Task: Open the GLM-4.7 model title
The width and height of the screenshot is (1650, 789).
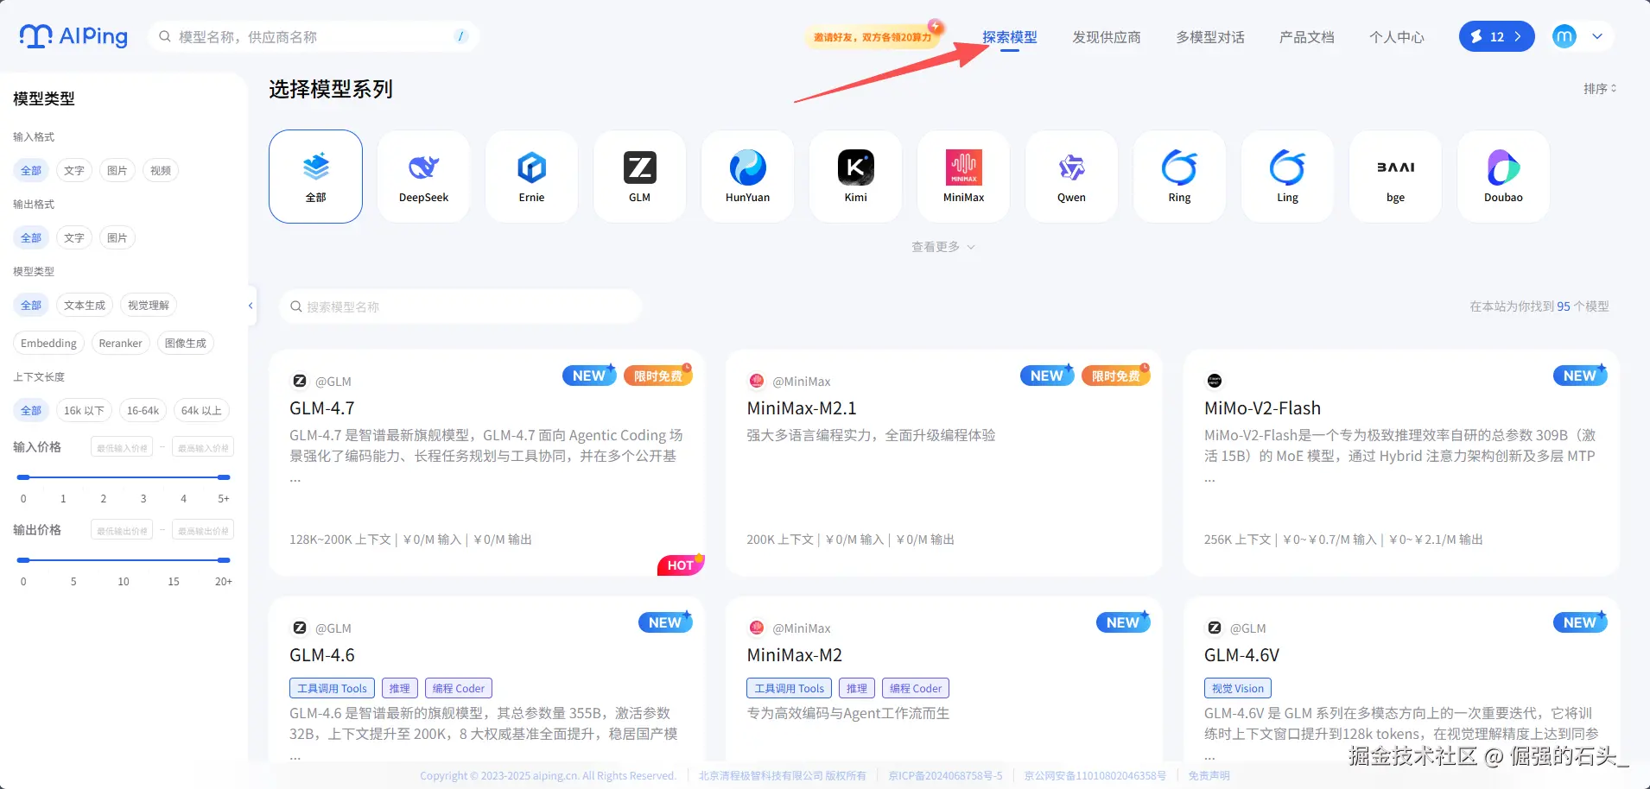Action: [321, 407]
